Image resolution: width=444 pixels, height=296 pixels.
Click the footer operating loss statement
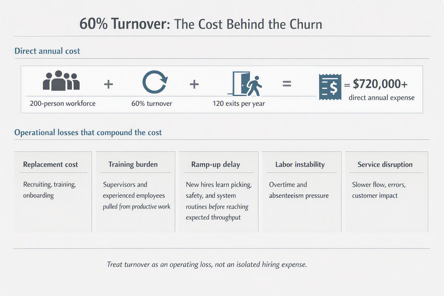(x=207, y=264)
